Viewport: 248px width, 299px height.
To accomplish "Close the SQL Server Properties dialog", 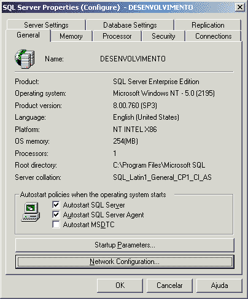I will pyautogui.click(x=240, y=7).
